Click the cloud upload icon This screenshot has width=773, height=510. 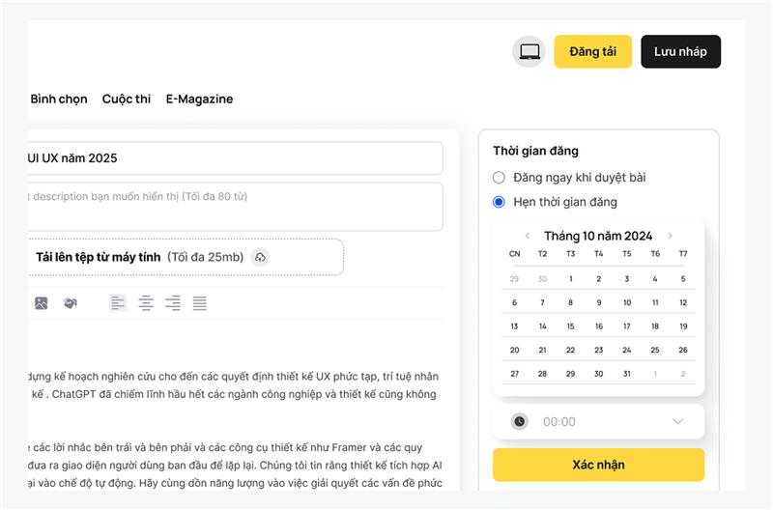260,257
